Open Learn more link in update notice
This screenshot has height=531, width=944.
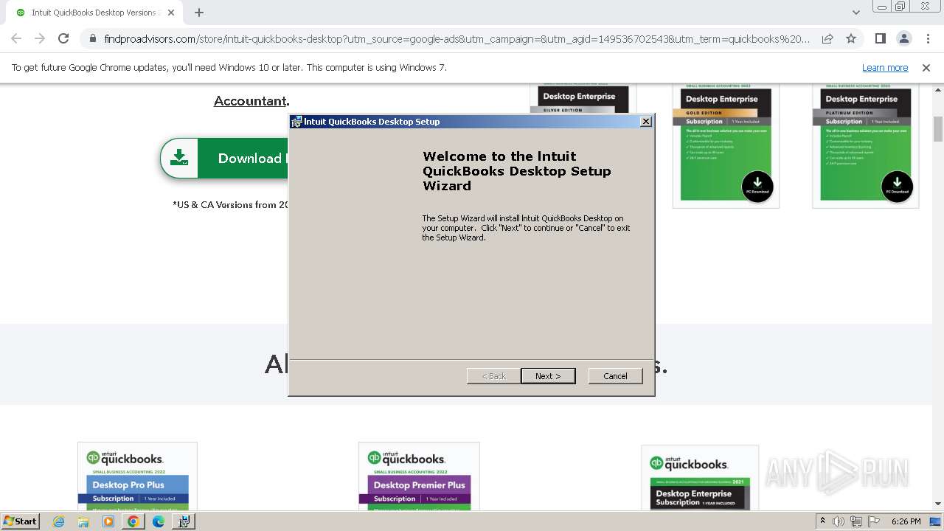click(885, 68)
